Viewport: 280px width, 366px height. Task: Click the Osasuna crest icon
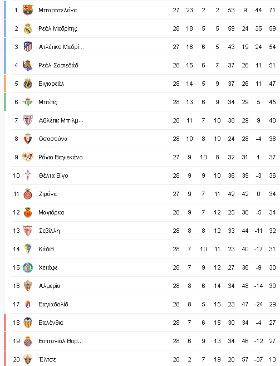coord(28,139)
